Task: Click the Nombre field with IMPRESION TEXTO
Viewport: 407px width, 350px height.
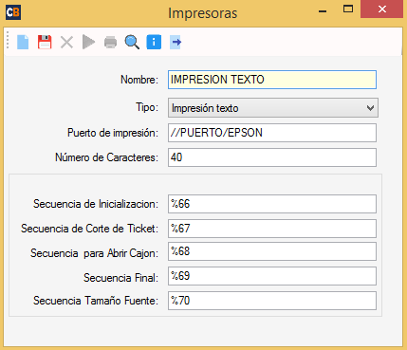Action: 272,80
